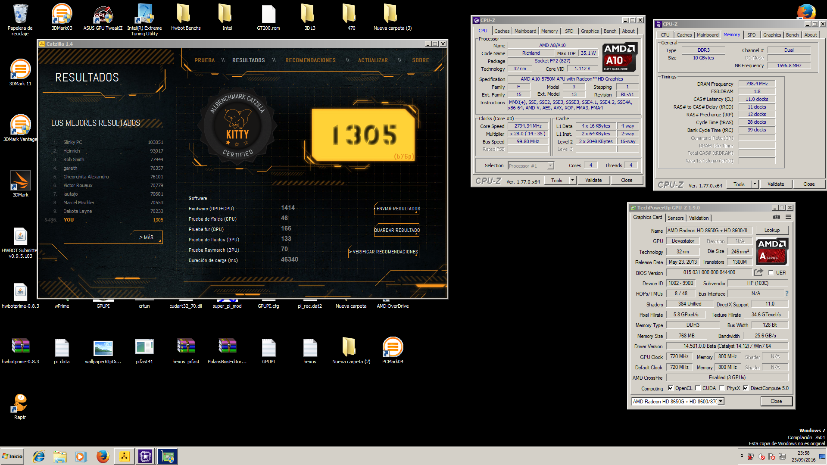827x465 pixels.
Task: Open GPU-Z hamburger menu icon
Action: coord(788,217)
